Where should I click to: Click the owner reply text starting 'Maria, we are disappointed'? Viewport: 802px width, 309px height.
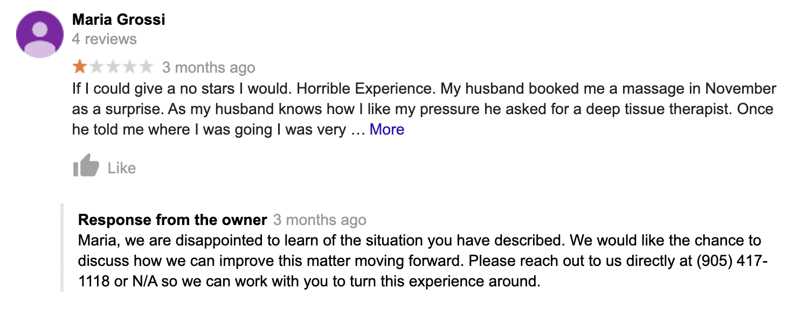click(423, 261)
